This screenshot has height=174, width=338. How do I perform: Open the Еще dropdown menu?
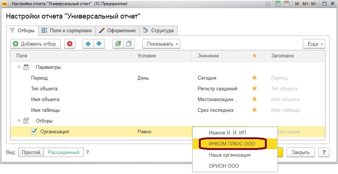(314, 44)
